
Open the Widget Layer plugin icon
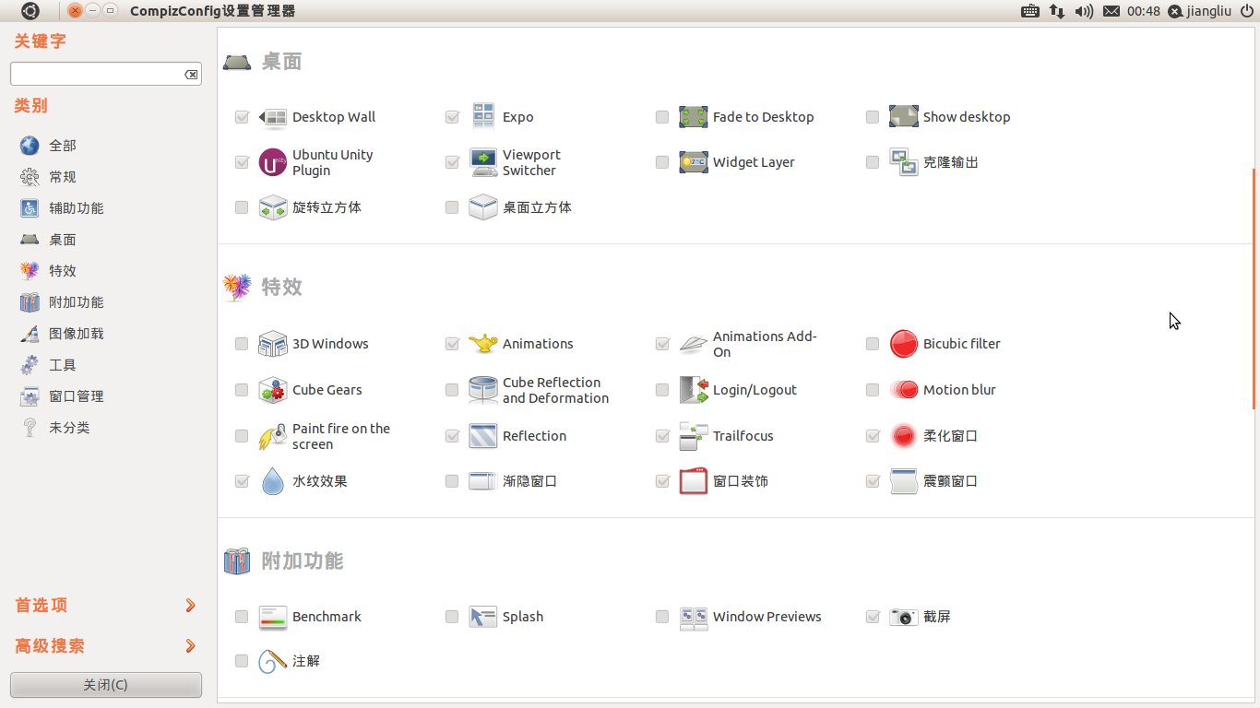[x=694, y=162]
